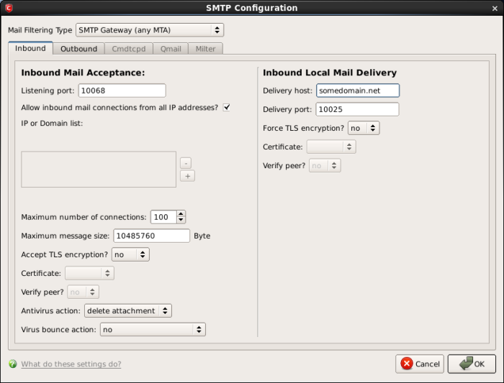Image resolution: width=504 pixels, height=383 pixels.
Task: Select the Inbound tab
Action: coord(30,49)
